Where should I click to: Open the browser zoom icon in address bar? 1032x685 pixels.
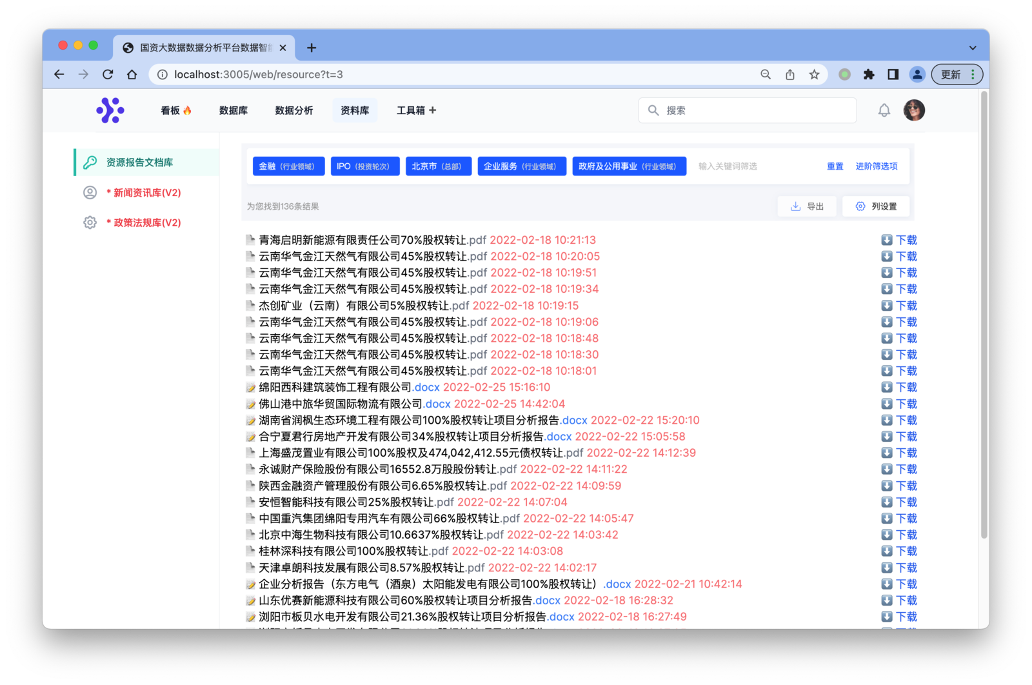[766, 74]
